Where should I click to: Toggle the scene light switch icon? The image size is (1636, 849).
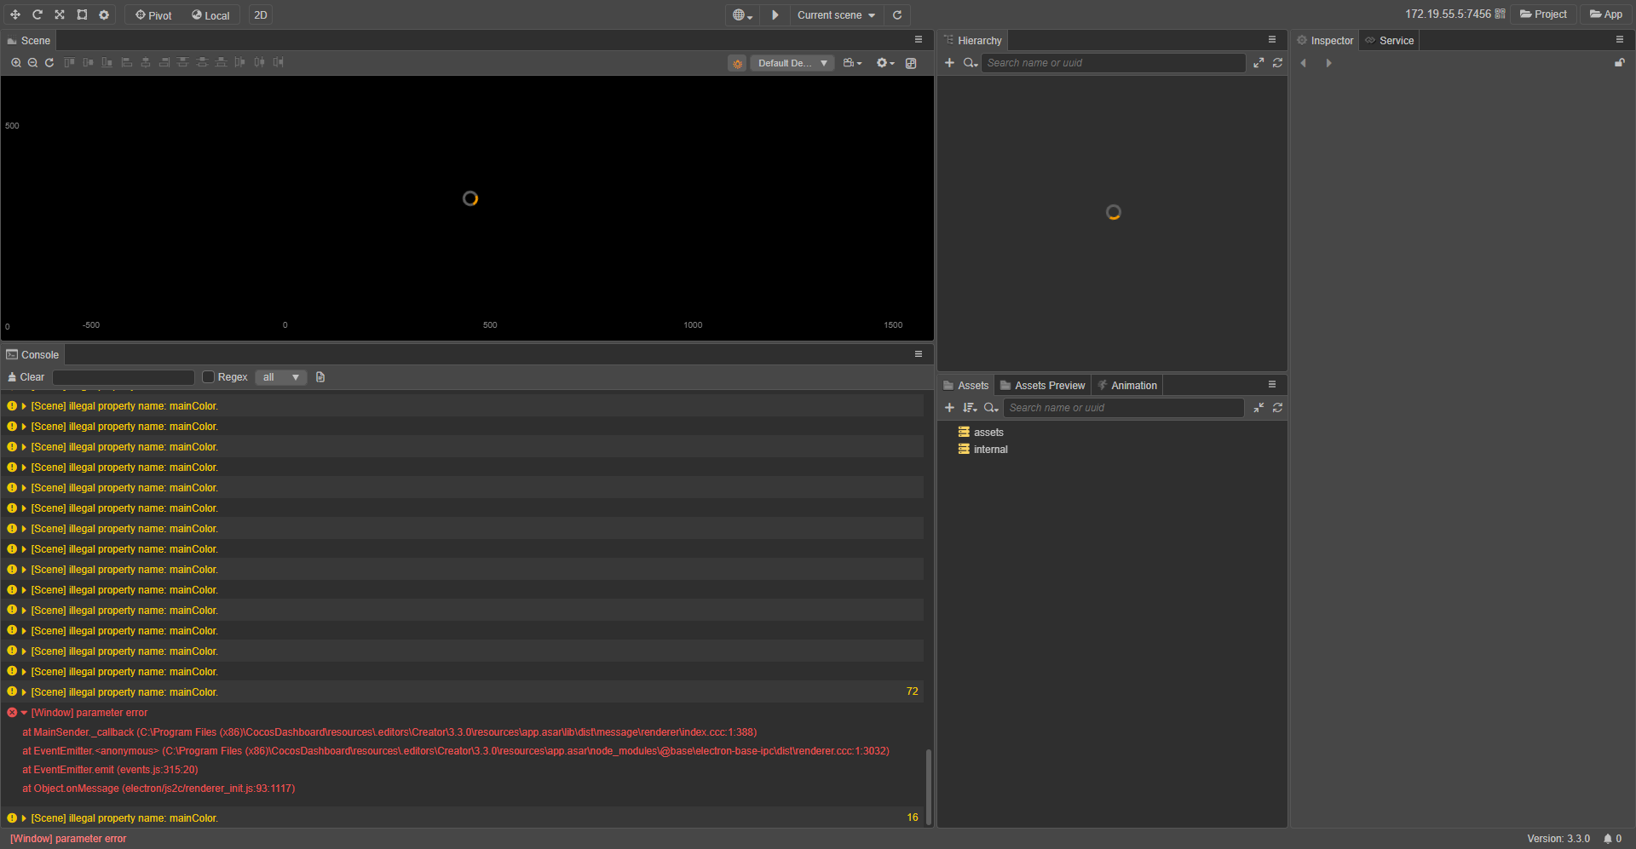[737, 63]
